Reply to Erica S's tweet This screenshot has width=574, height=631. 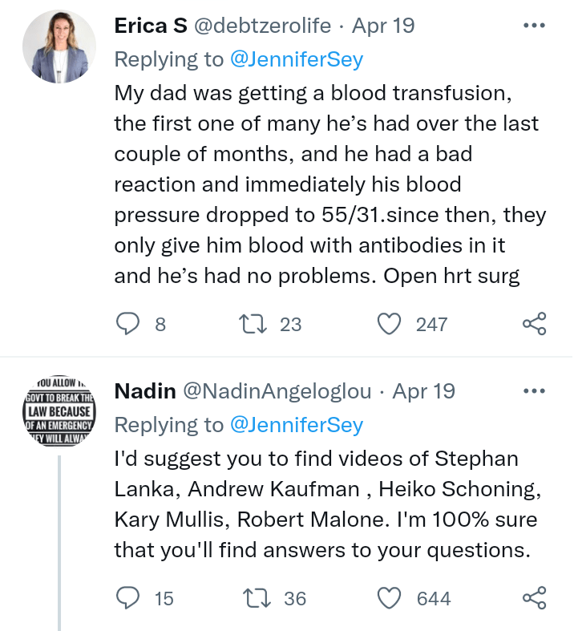click(x=129, y=324)
